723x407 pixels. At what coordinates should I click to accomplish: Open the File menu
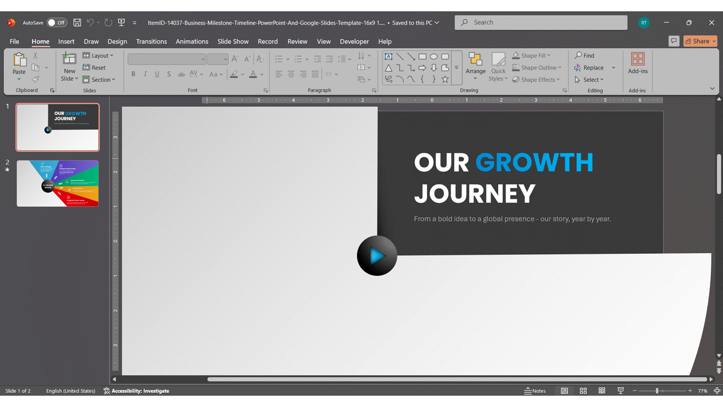click(x=14, y=41)
